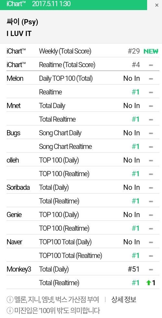
Task: Click the I LUV IT song title
Action: 19,34
